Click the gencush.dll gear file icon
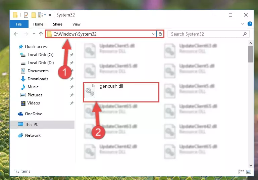This screenshot has width=258, height=180. [90, 91]
